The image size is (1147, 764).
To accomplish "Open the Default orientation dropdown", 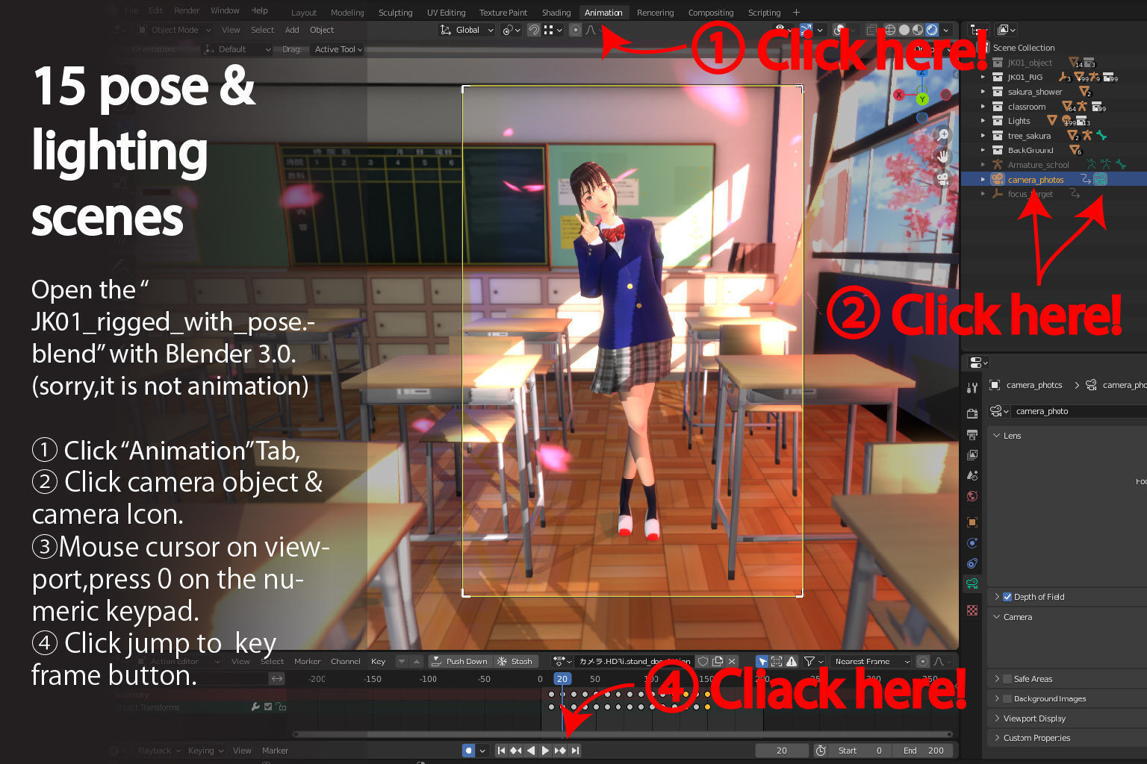I will [237, 49].
